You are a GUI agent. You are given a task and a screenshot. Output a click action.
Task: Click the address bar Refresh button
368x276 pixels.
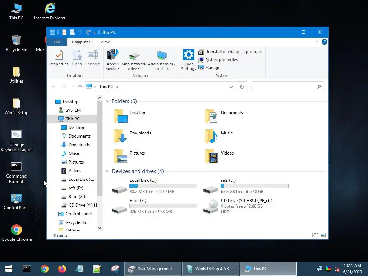click(x=242, y=87)
